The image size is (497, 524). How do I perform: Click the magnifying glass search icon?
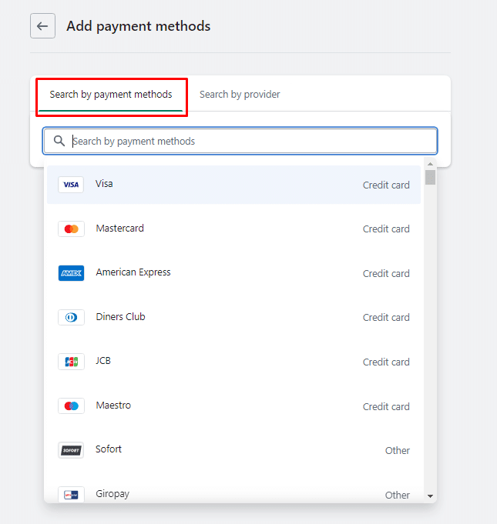59,141
